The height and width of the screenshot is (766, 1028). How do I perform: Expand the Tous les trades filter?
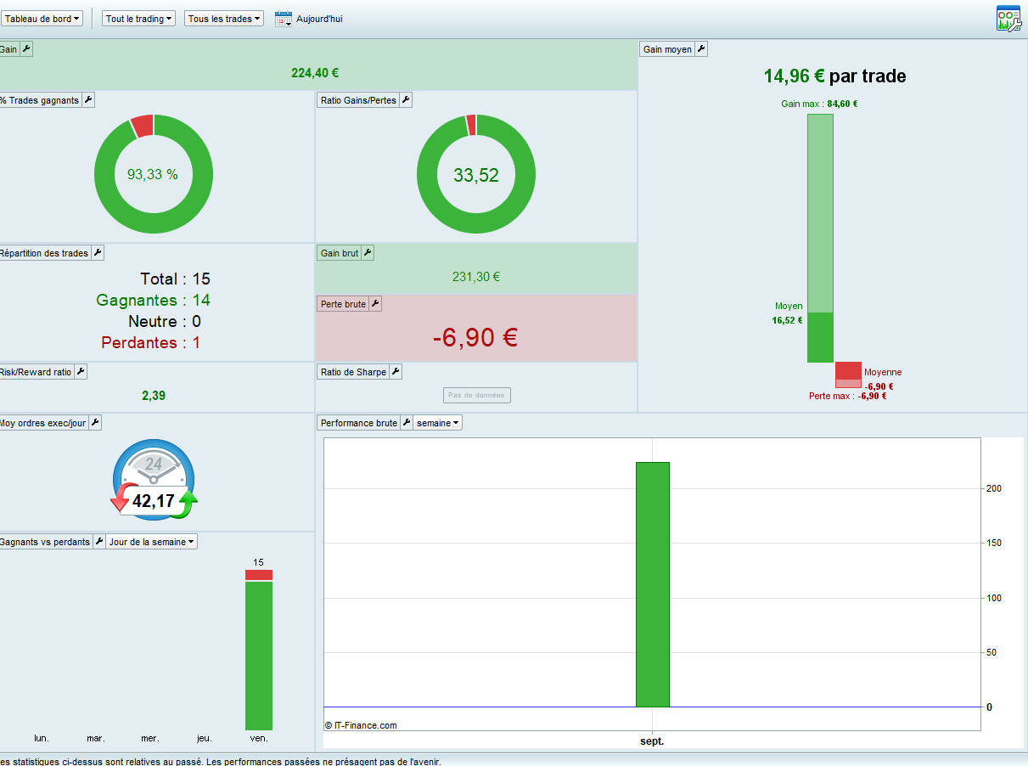pyautogui.click(x=224, y=19)
